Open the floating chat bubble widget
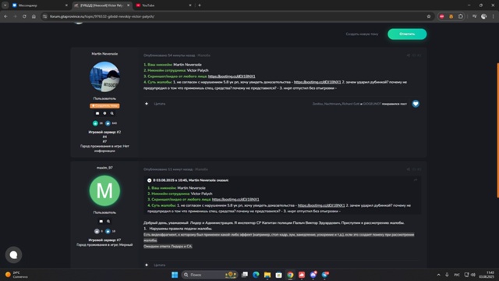 tap(14, 254)
